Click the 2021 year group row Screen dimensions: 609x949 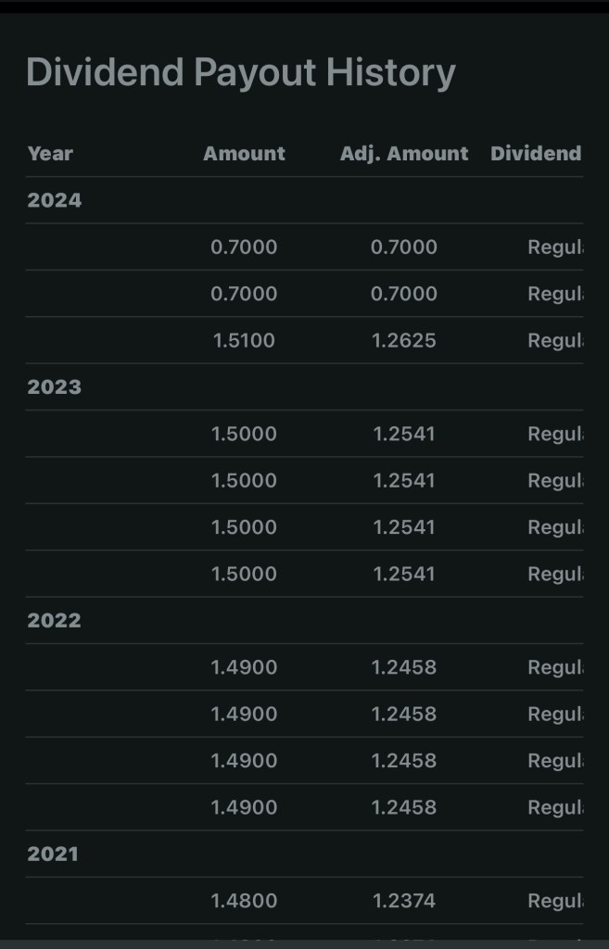[x=53, y=854]
